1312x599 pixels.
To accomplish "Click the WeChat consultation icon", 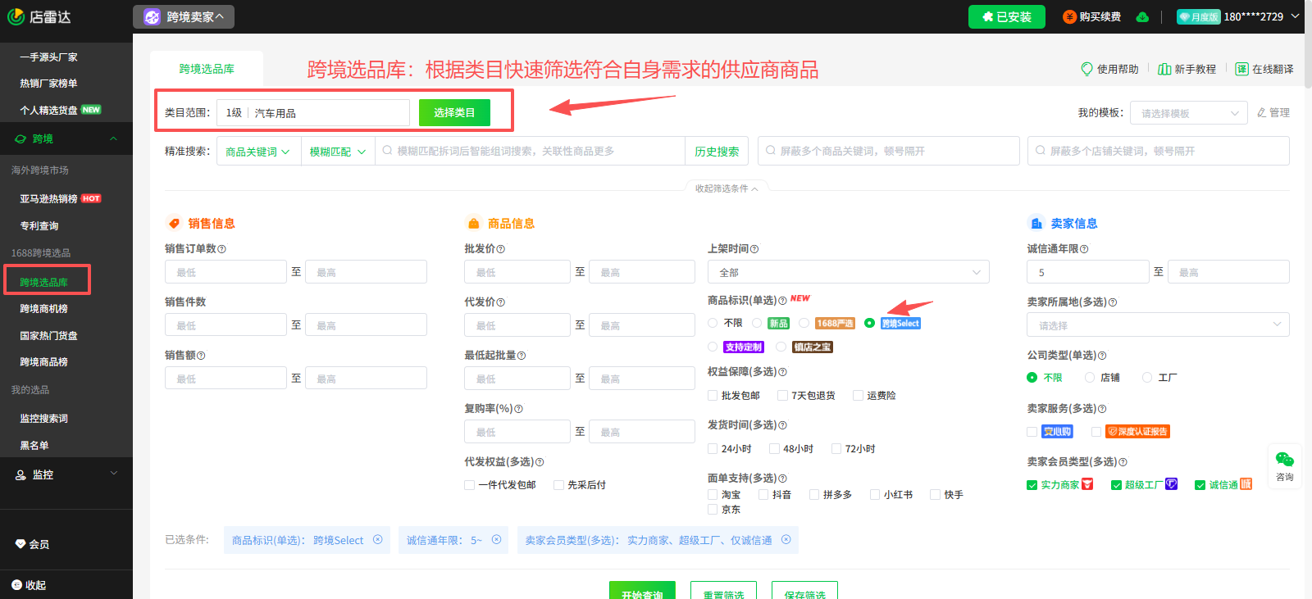I will click(1284, 460).
